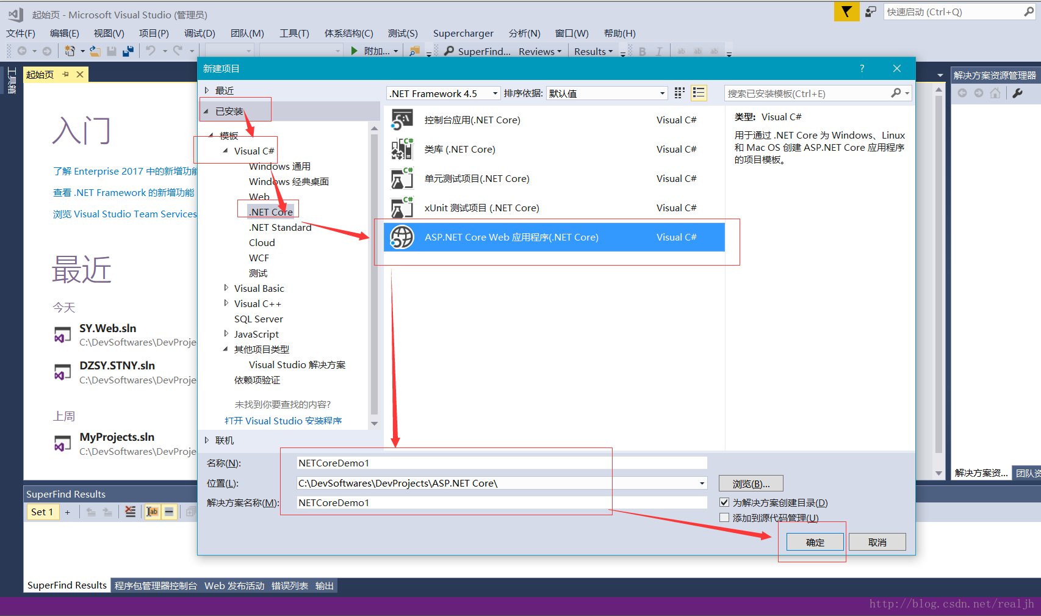Expand the recent node in dialog tree
Screen dimensions: 1041x616
click(207, 90)
